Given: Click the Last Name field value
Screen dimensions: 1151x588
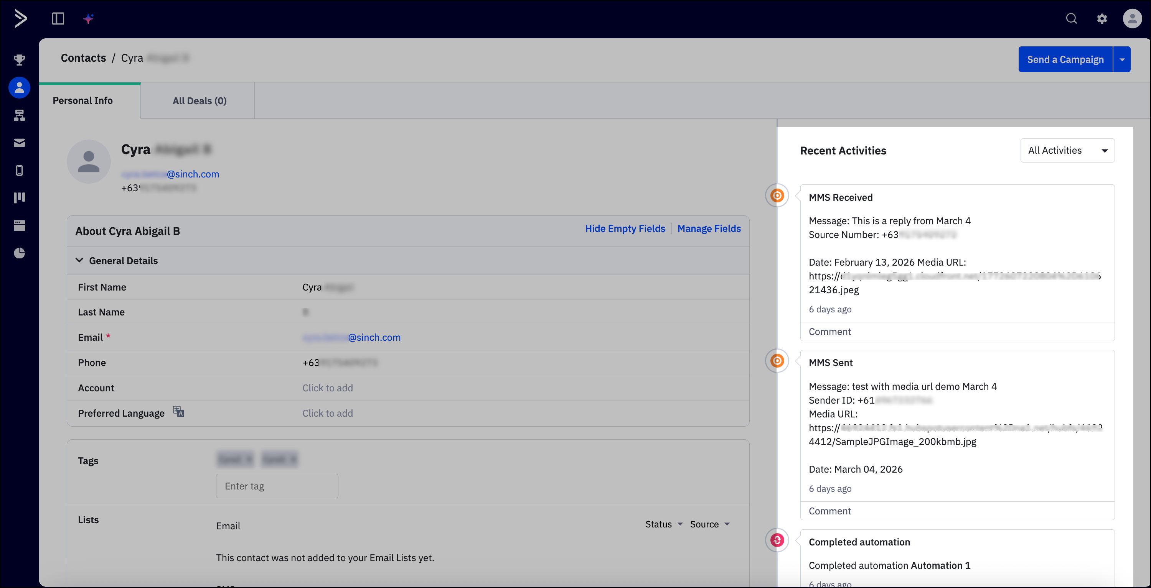Looking at the screenshot, I should [x=305, y=312].
